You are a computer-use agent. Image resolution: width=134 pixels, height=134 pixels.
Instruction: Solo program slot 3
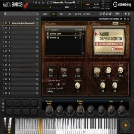(9, 32)
